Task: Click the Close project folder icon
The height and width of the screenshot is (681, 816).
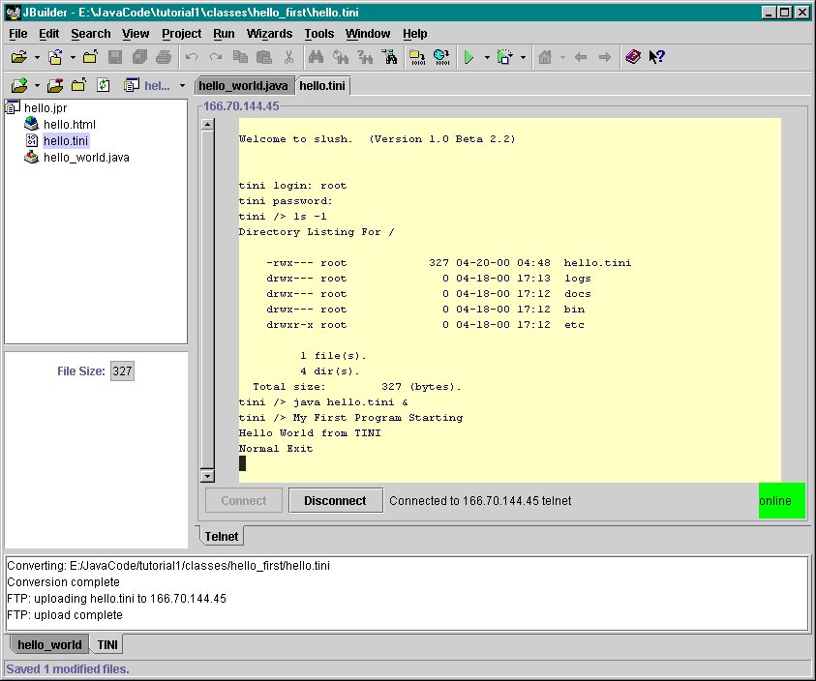Action: click(78, 85)
